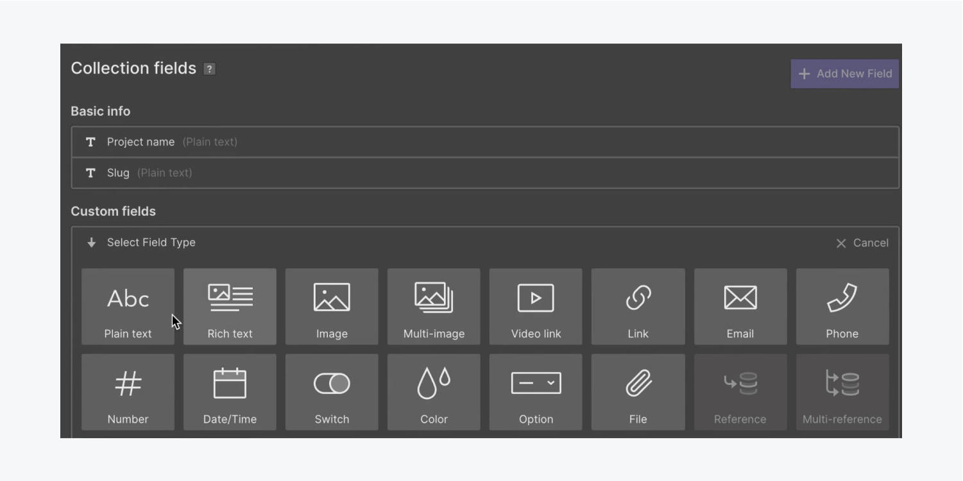
Task: Select the Number field type
Action: pyautogui.click(x=128, y=392)
